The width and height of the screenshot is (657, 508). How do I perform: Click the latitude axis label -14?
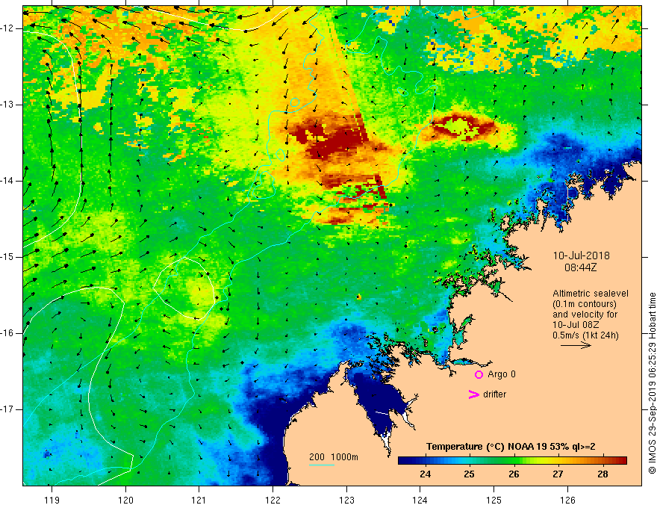pos(8,181)
